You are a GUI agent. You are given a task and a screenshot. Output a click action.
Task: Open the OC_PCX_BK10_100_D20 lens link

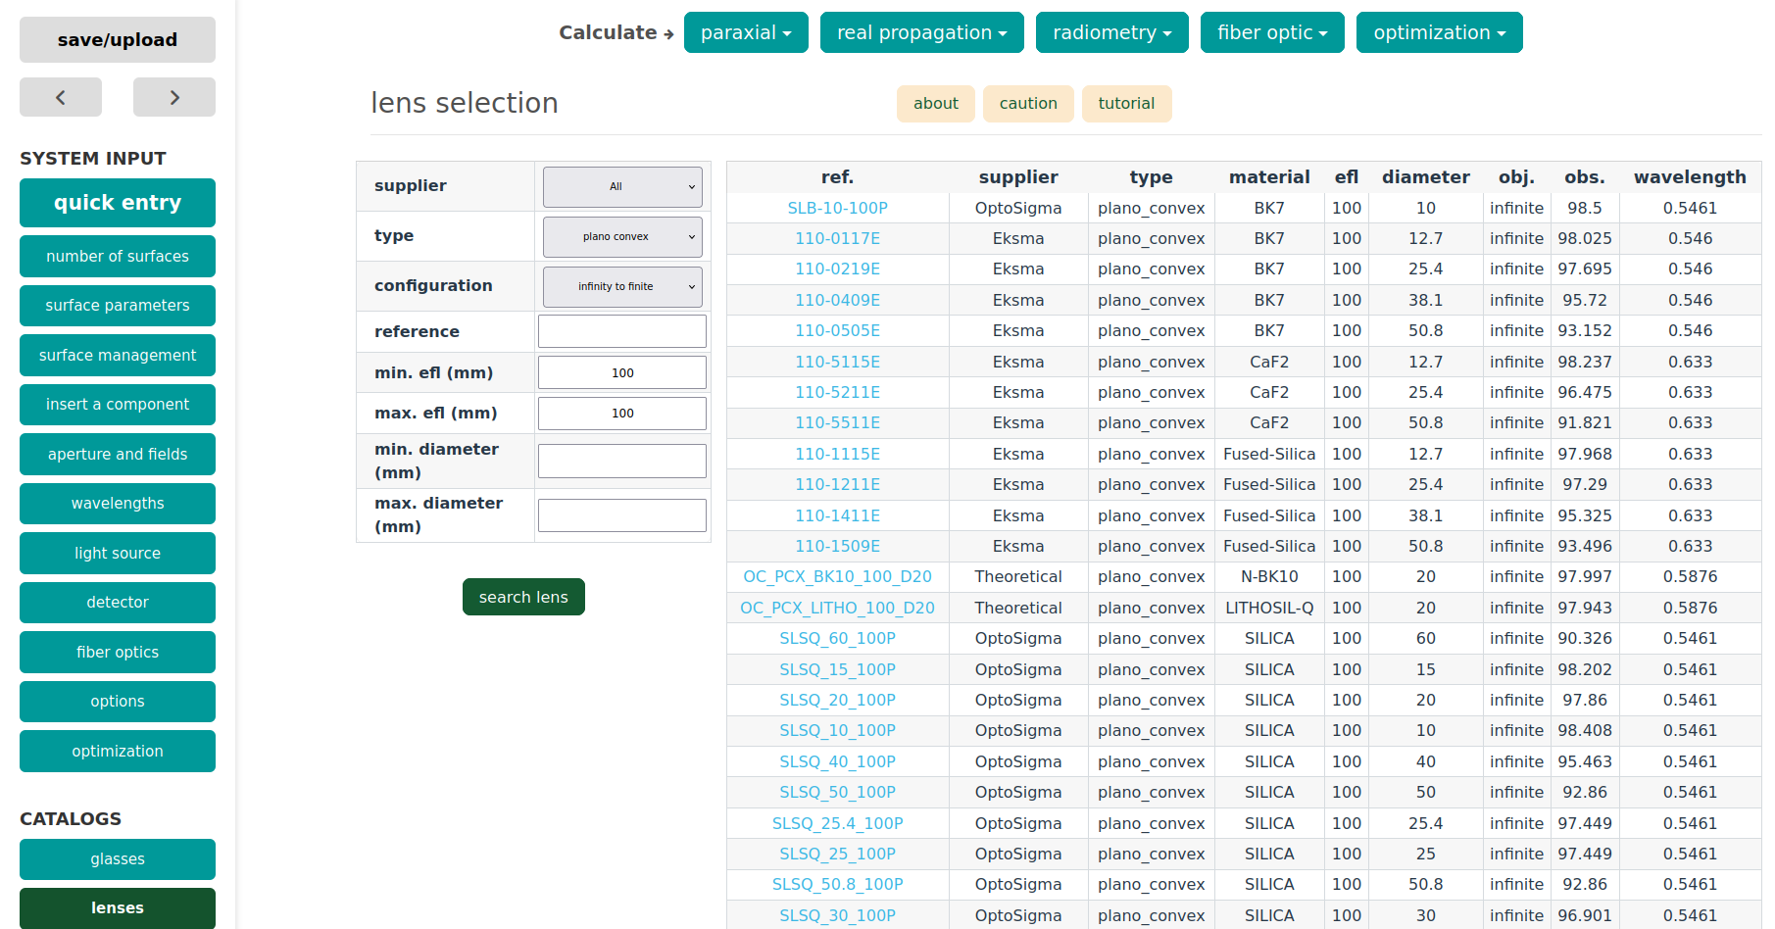click(x=837, y=576)
